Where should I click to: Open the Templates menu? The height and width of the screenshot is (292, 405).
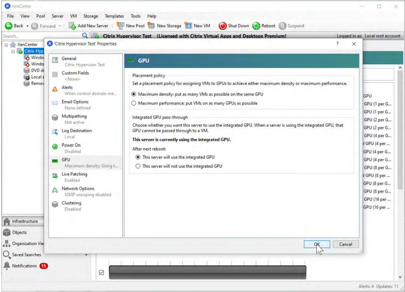coord(114,16)
